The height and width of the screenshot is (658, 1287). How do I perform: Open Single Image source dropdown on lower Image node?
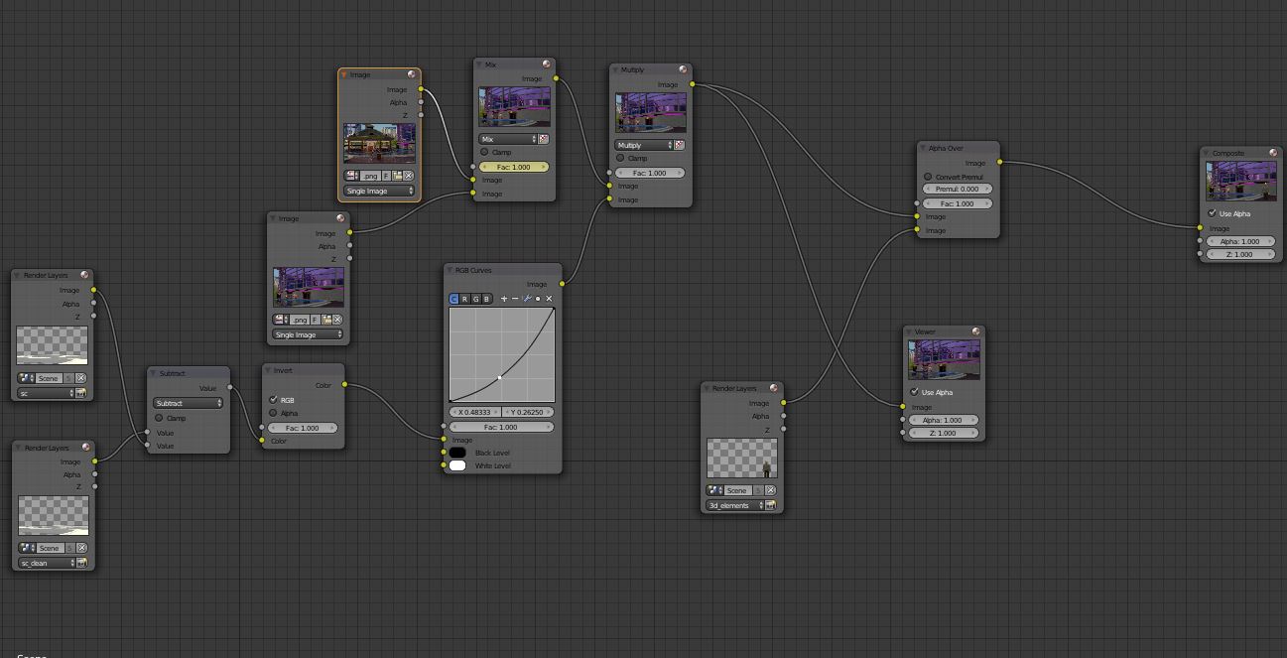click(x=308, y=334)
